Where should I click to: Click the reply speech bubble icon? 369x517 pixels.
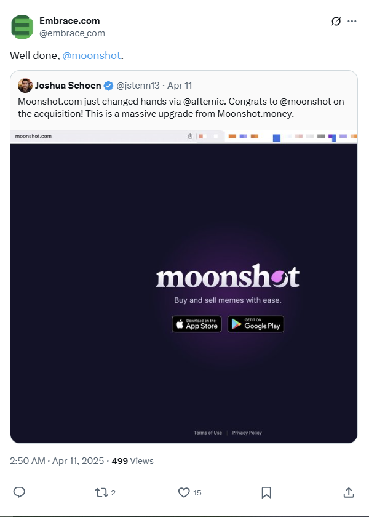(19, 492)
